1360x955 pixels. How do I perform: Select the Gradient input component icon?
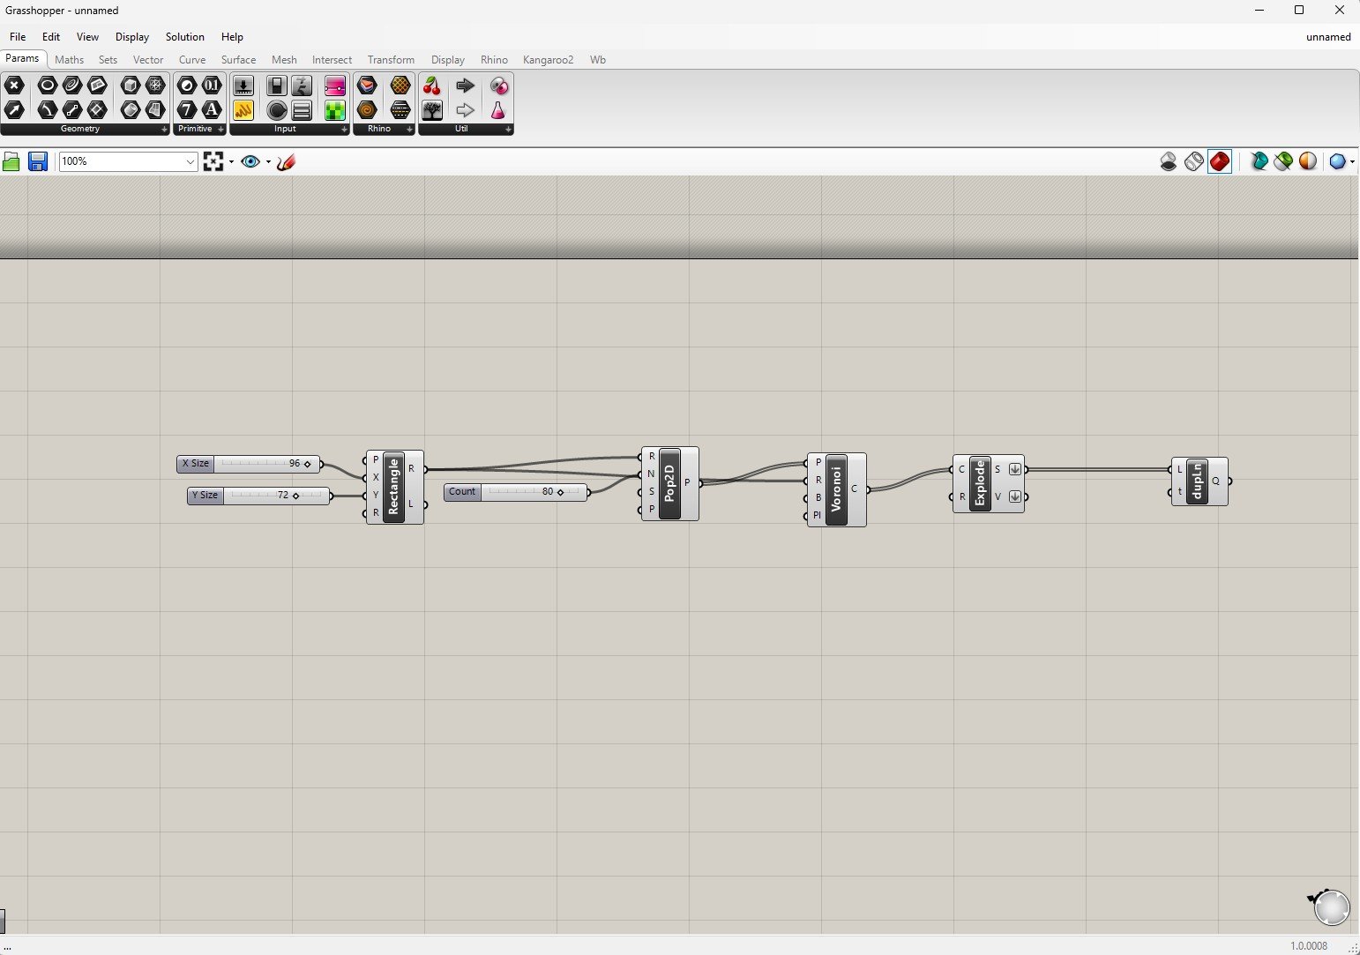[335, 86]
